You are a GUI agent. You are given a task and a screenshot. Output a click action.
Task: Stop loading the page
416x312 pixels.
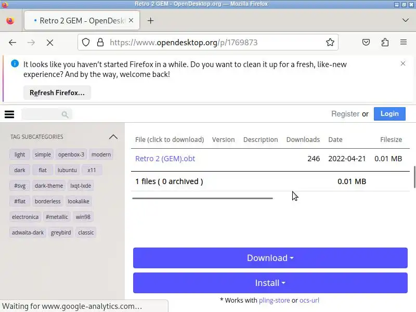click(50, 43)
